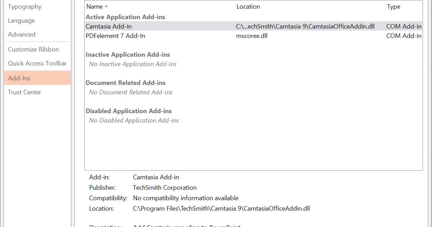The width and height of the screenshot is (432, 227).
Task: Click the TechSmith Corporation publisher text
Action: [x=165, y=188]
